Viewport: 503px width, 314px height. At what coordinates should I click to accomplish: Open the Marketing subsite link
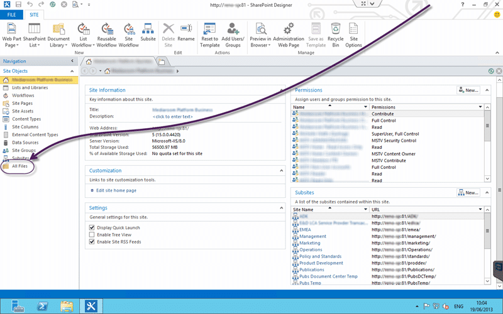[x=310, y=243]
